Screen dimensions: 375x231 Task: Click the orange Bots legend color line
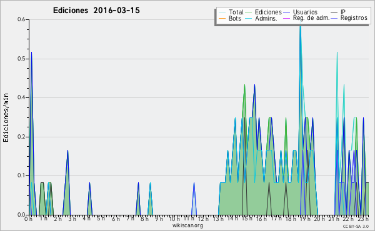tap(222, 18)
